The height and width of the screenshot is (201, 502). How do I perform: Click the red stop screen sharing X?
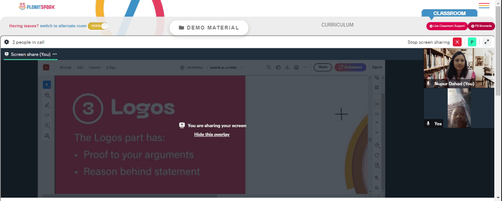point(457,42)
